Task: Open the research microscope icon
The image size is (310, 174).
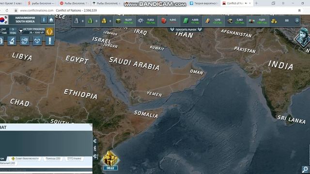Action: pos(12,41)
